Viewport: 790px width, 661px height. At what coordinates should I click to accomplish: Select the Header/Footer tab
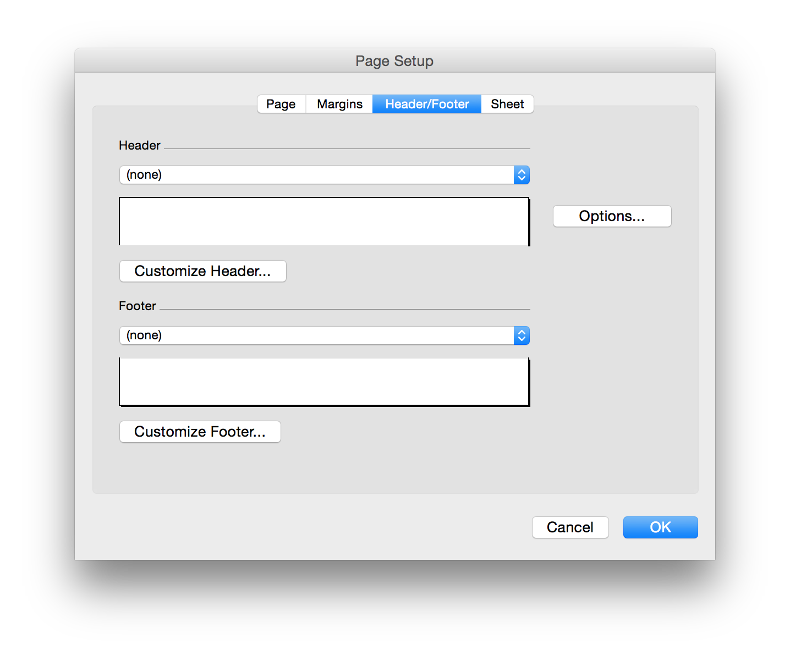click(427, 104)
